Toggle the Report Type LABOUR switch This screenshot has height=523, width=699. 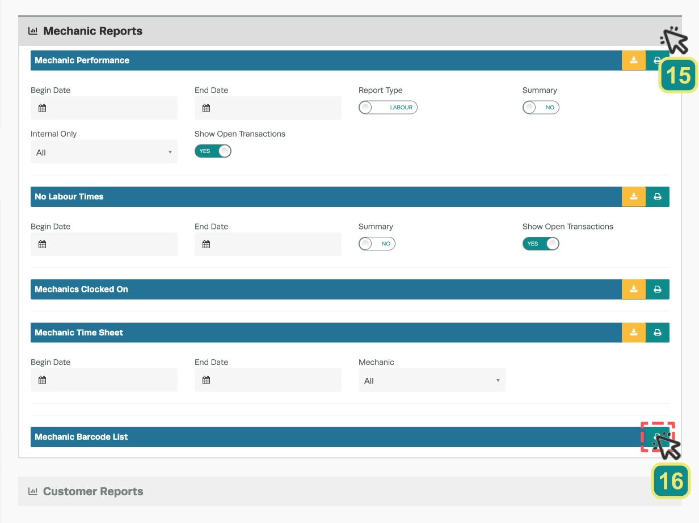coord(388,108)
